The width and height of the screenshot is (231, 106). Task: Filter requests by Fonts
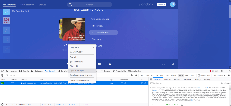click(x=167, y=75)
